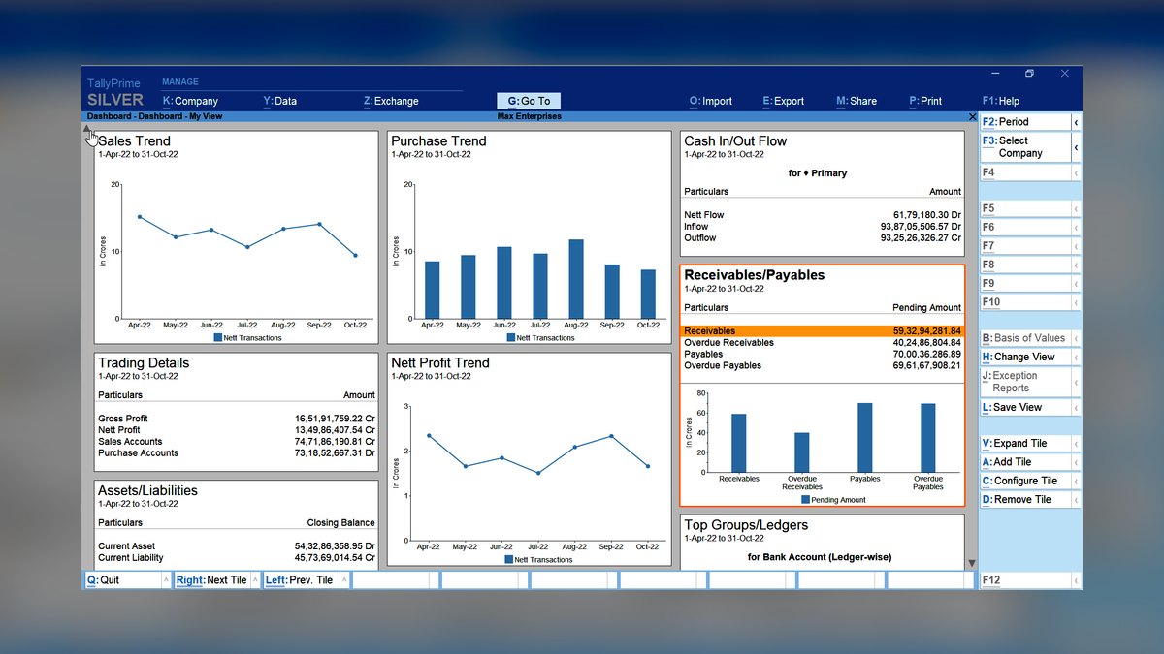Open the E: Export menu
This screenshot has width=1164, height=654.
(784, 101)
